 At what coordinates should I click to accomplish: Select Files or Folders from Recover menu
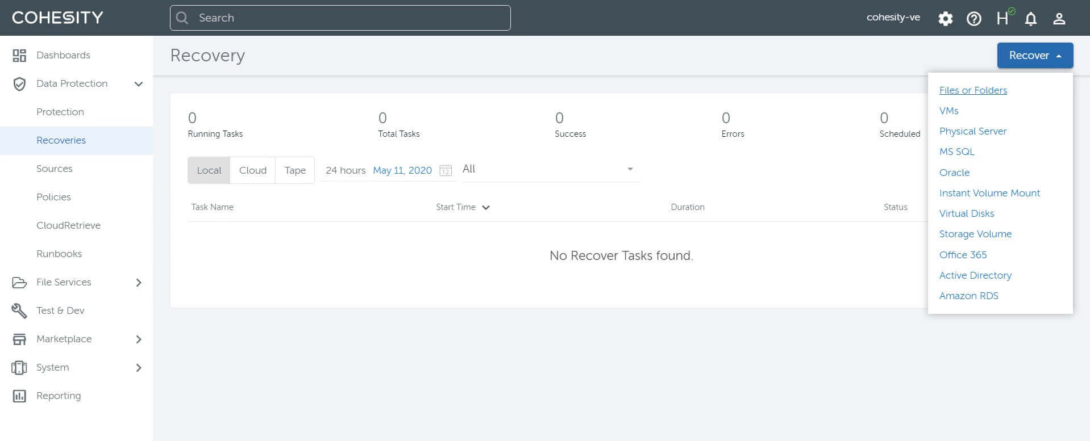973,90
